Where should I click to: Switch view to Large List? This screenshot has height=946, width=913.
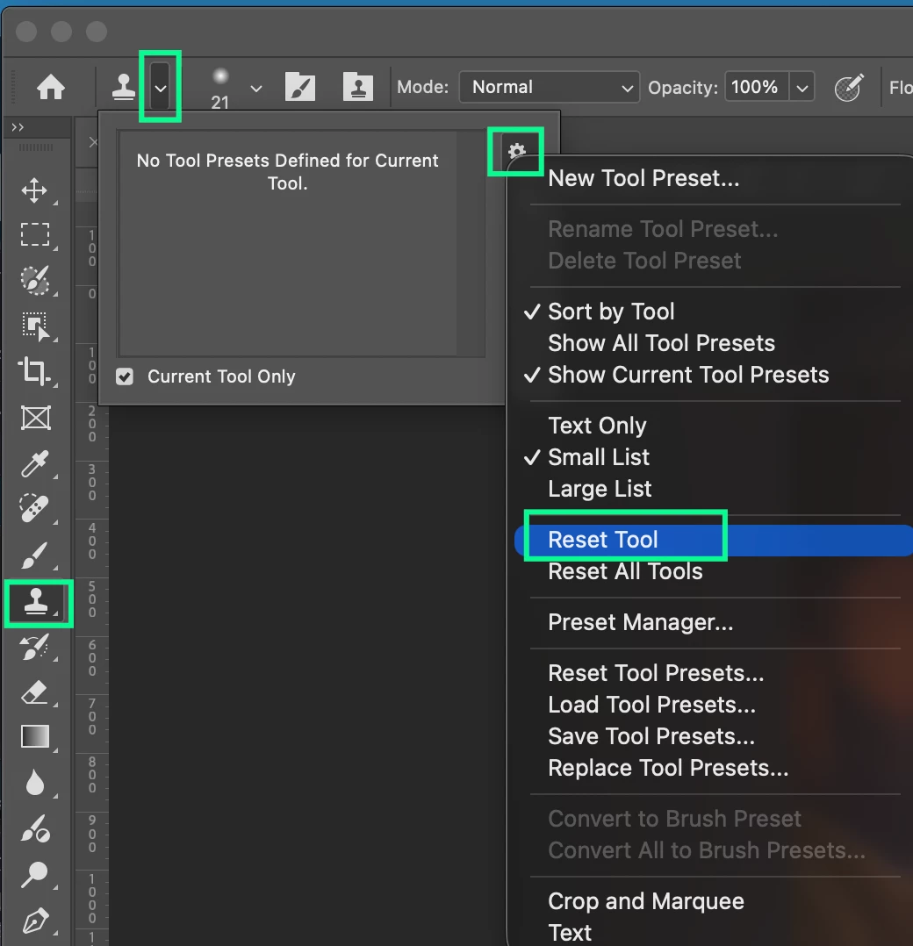pos(600,489)
